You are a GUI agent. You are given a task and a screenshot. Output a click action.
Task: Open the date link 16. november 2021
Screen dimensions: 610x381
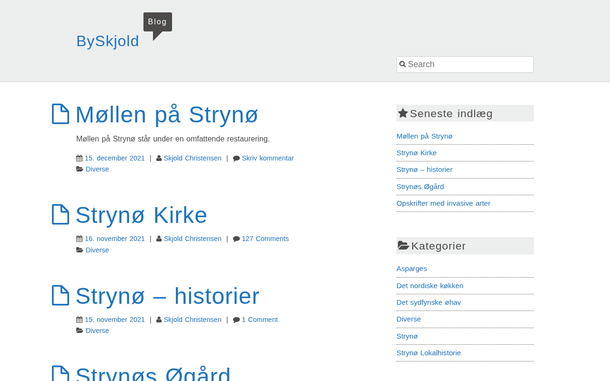tap(115, 239)
